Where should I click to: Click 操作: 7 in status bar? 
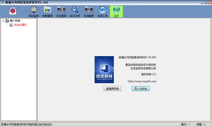185,125
